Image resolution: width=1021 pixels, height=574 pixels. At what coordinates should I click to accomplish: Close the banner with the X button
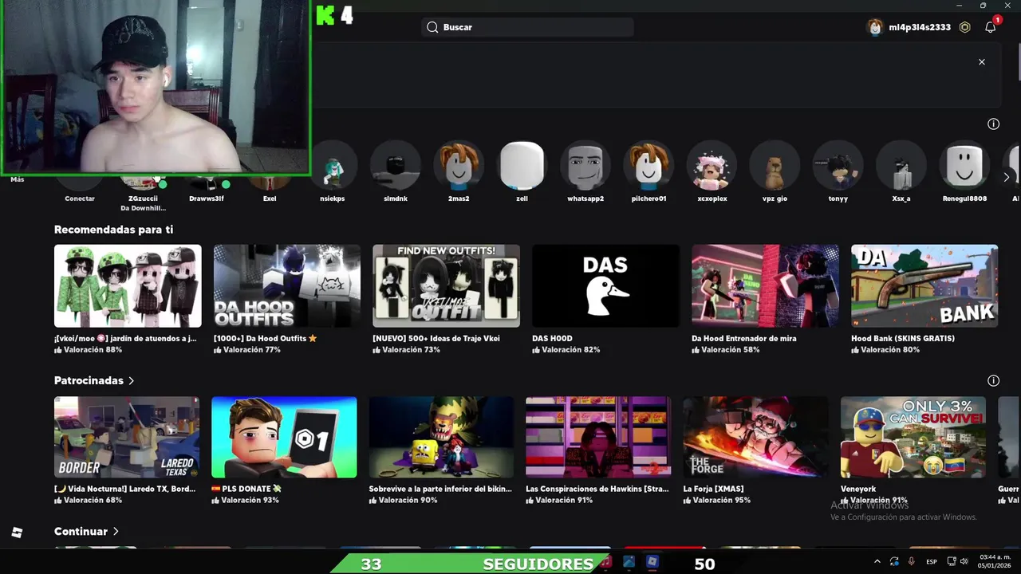pyautogui.click(x=982, y=62)
